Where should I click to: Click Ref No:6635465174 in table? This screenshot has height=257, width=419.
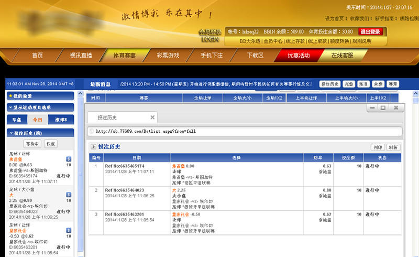tap(125, 166)
